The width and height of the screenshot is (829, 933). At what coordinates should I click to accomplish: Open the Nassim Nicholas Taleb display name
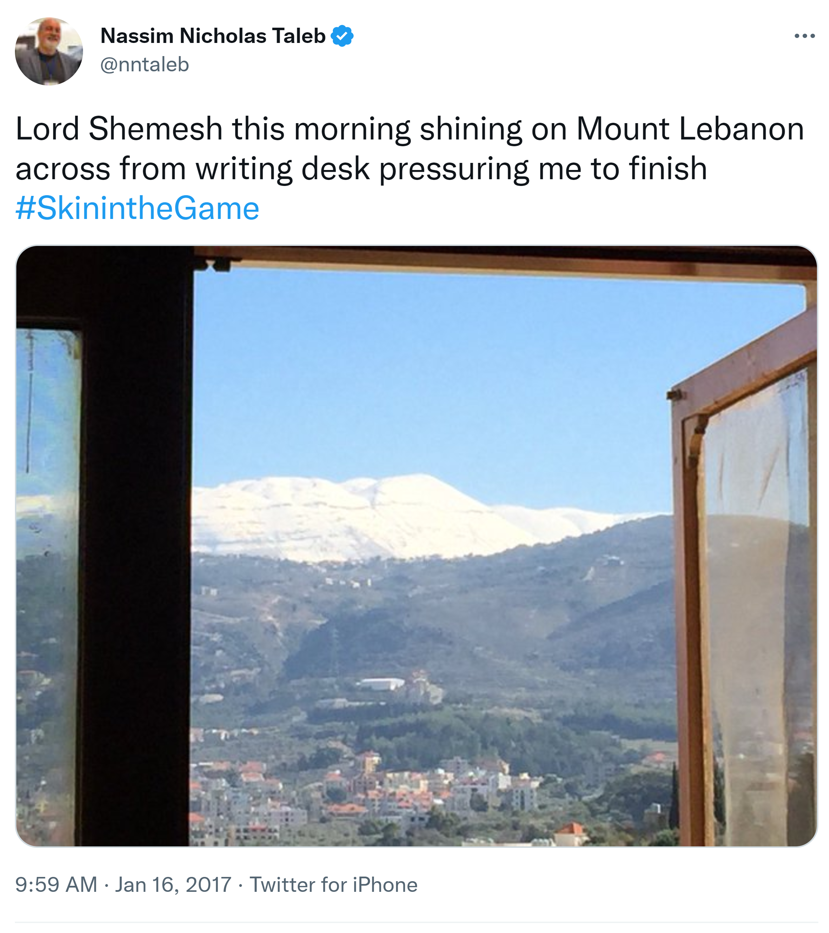point(213,36)
